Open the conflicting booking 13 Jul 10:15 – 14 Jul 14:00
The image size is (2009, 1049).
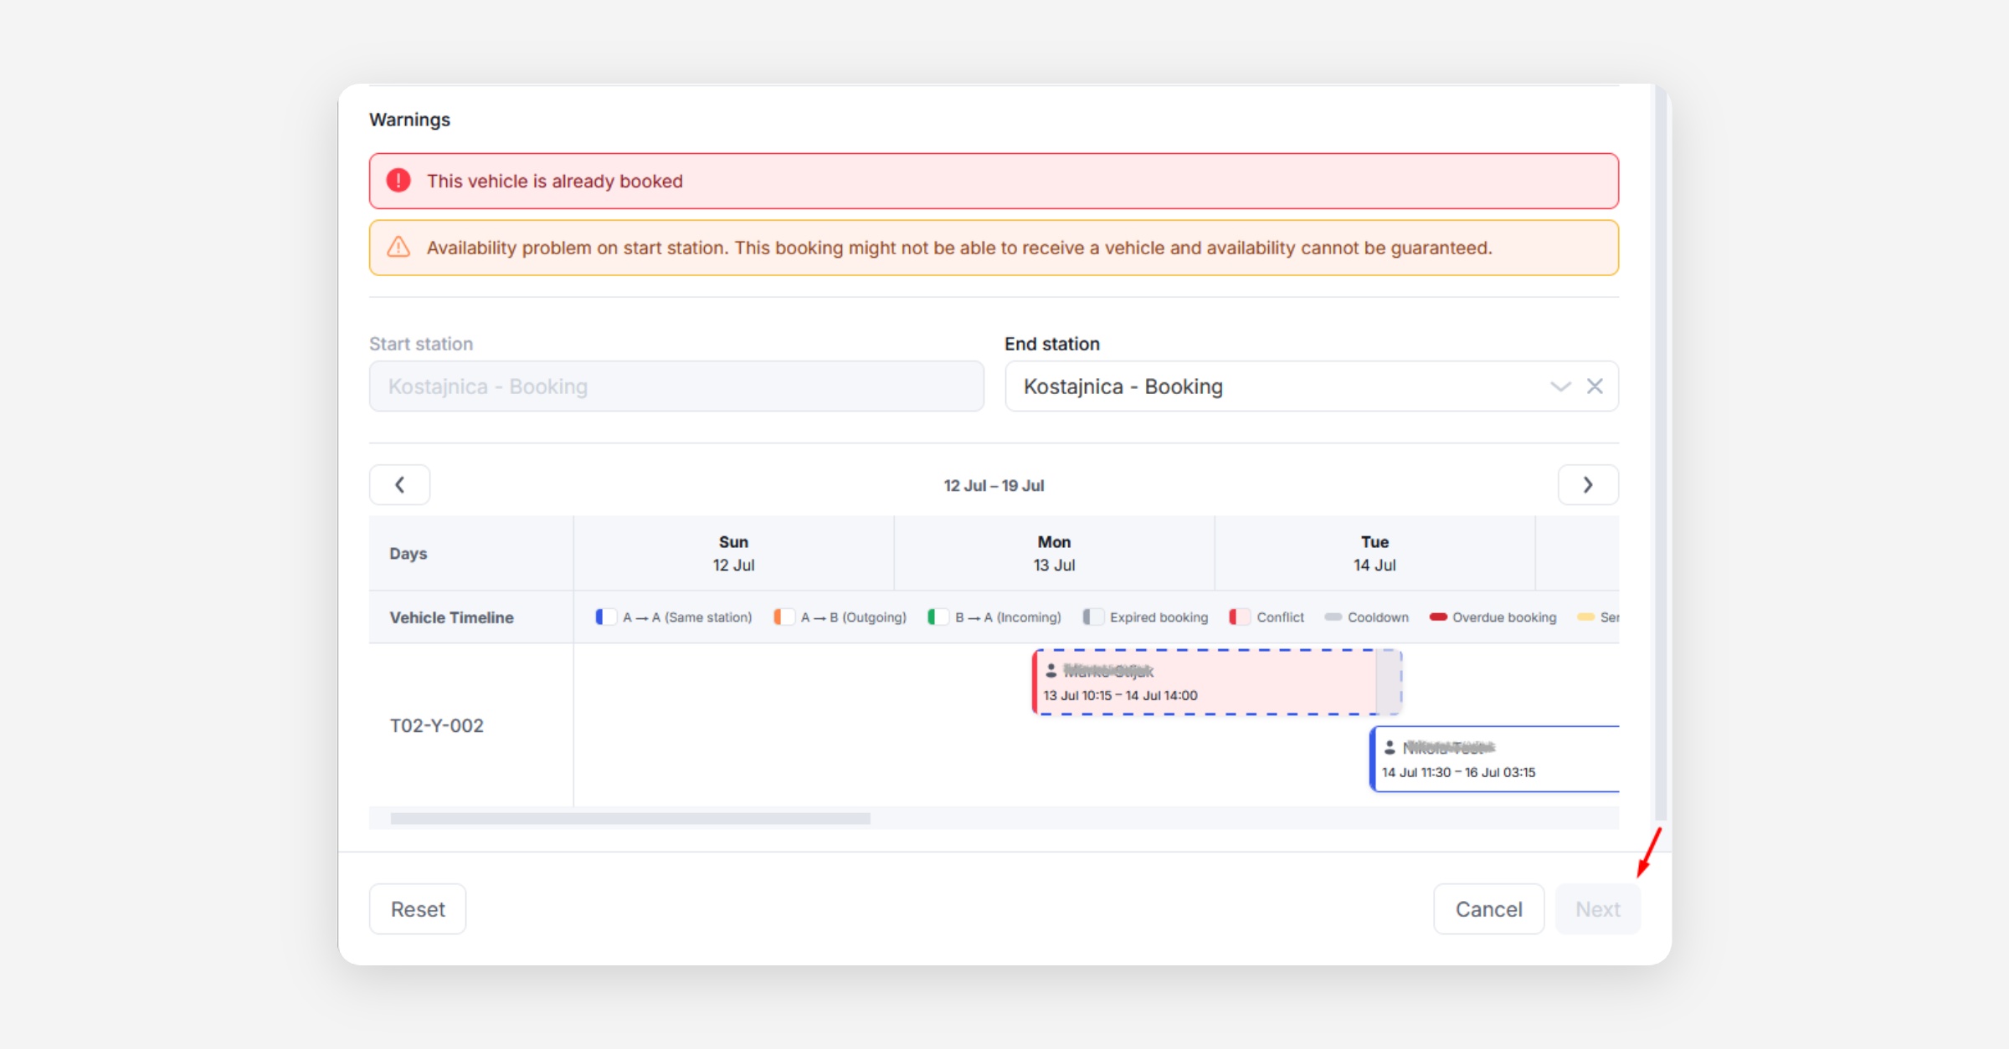(x=1216, y=683)
